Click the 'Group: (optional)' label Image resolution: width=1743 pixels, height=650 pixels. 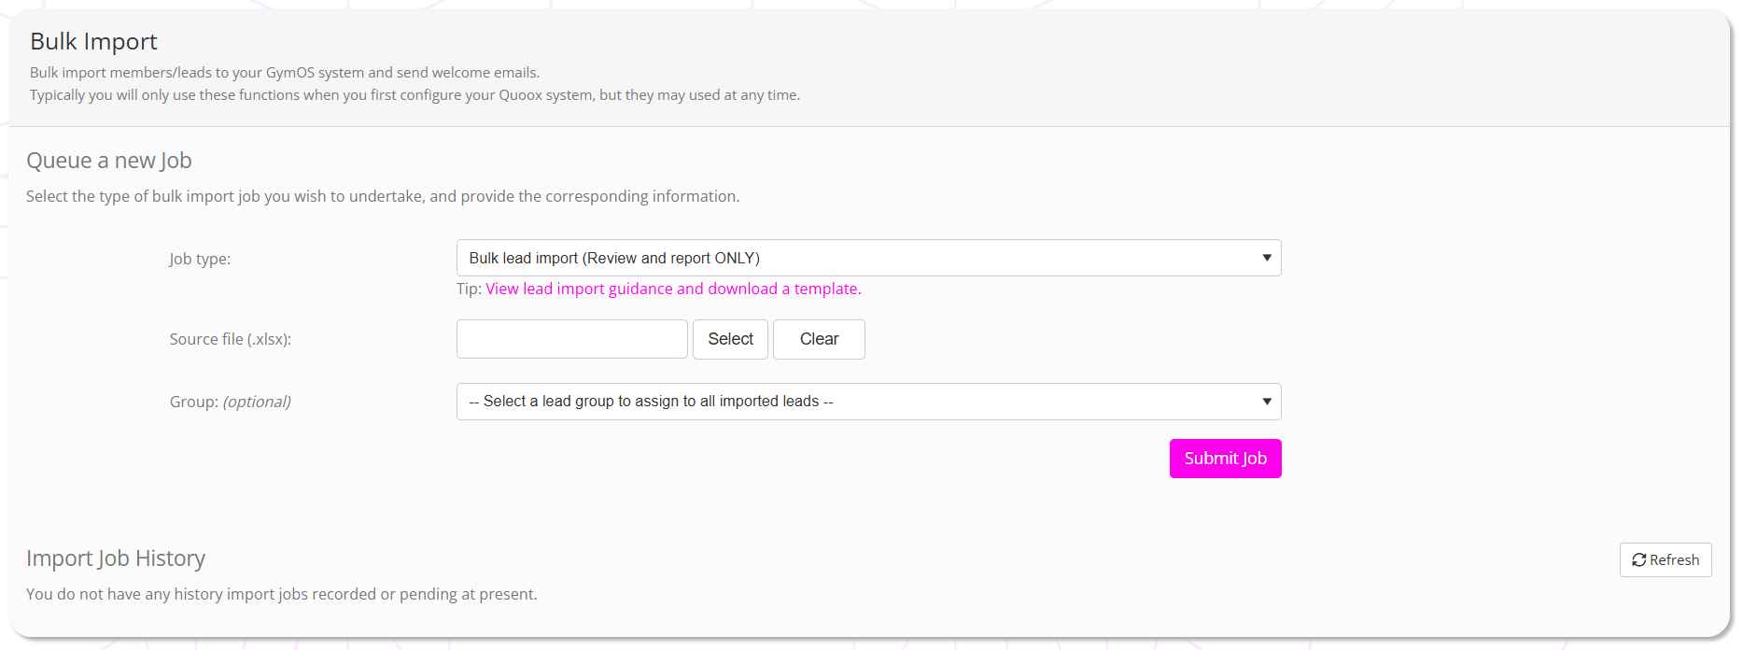230,403
